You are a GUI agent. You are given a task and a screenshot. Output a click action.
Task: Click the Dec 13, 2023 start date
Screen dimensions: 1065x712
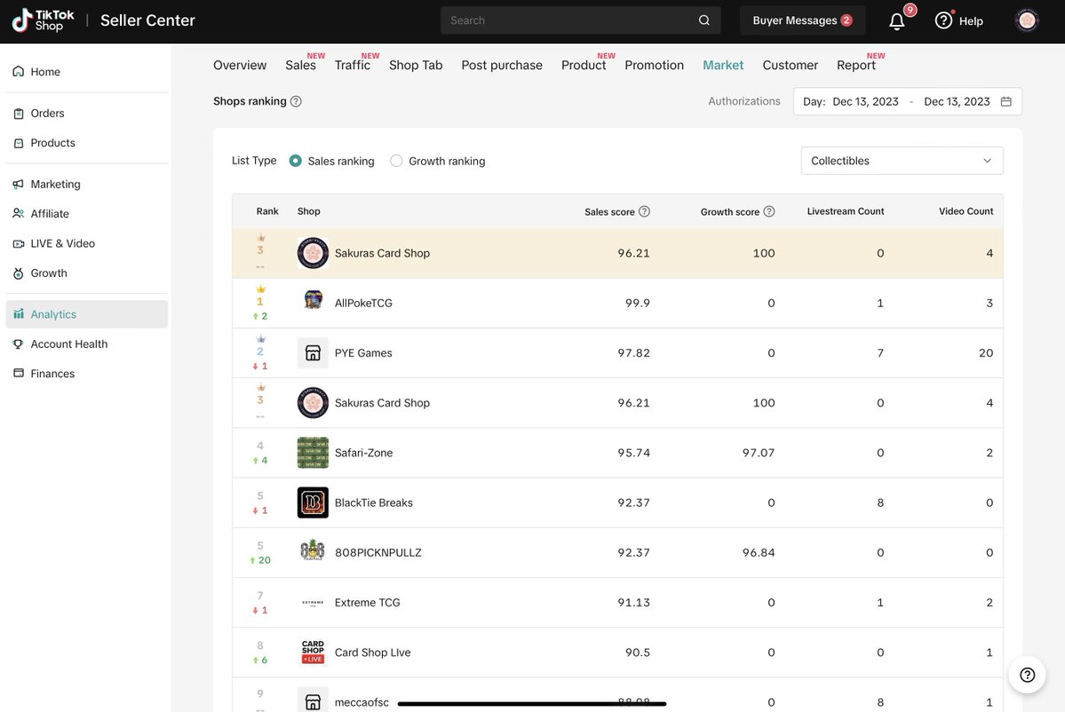[x=865, y=101]
